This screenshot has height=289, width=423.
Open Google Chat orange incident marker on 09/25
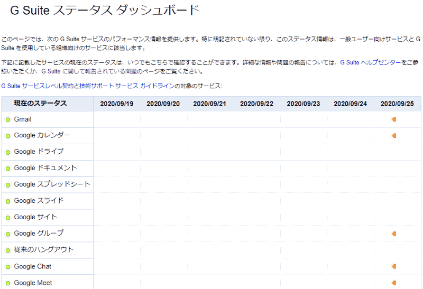(394, 266)
